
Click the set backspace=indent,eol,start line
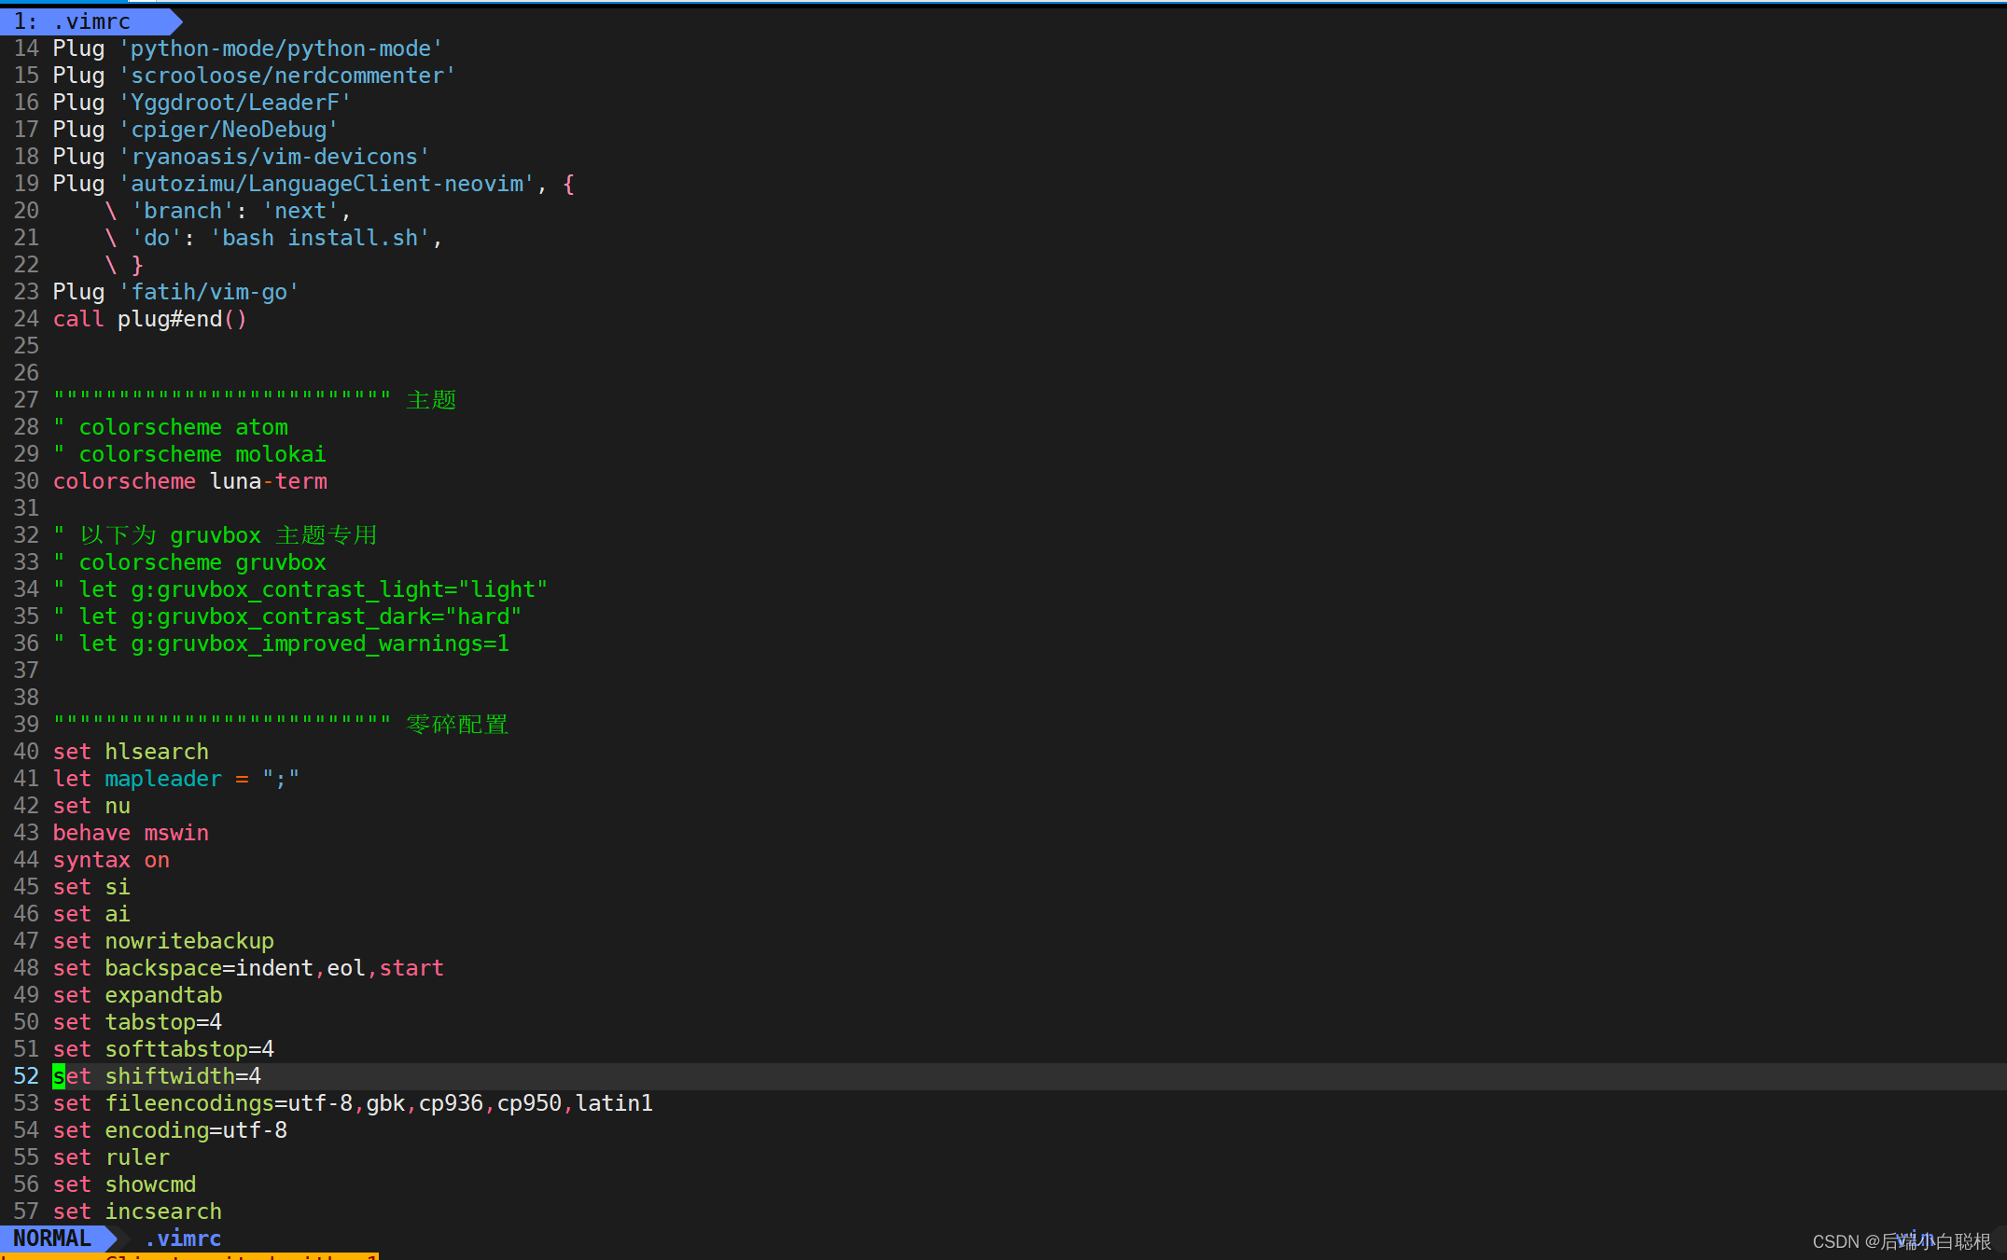pyautogui.click(x=248, y=968)
